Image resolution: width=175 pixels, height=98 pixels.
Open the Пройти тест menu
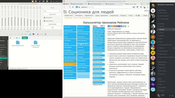(x=69, y=16)
